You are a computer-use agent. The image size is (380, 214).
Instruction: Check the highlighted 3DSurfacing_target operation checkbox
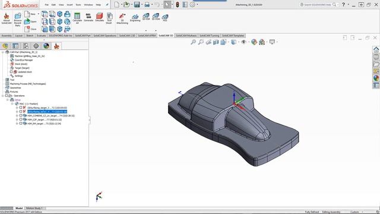pyautogui.click(x=21, y=111)
